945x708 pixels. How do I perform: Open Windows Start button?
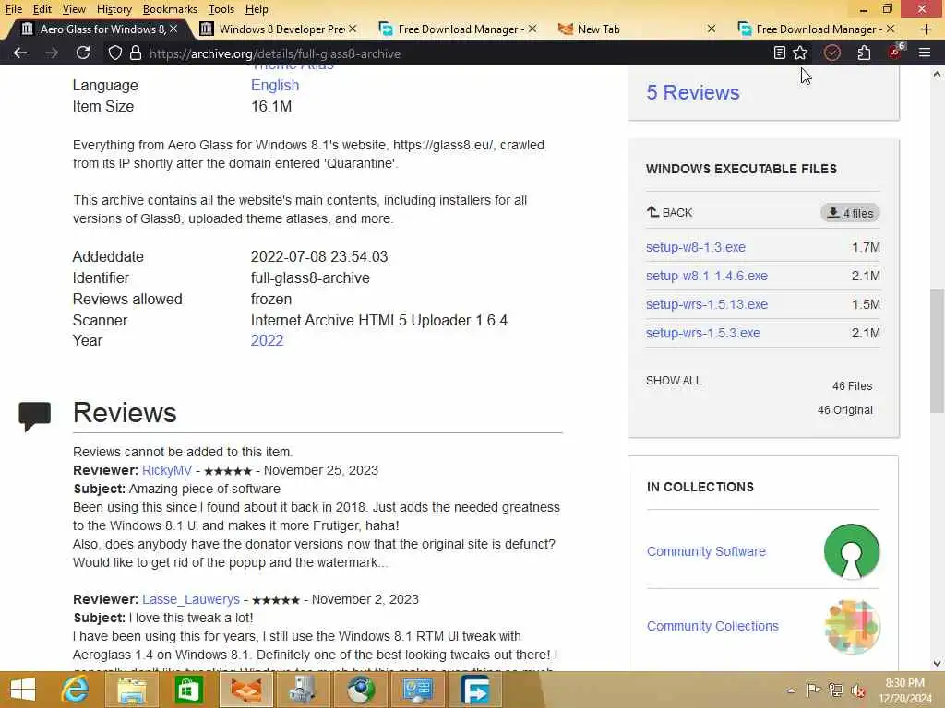pyautogui.click(x=23, y=690)
